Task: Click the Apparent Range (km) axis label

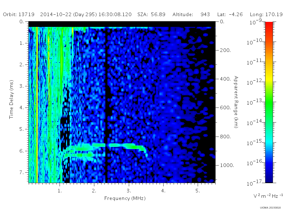Action: pyautogui.click(x=236, y=102)
